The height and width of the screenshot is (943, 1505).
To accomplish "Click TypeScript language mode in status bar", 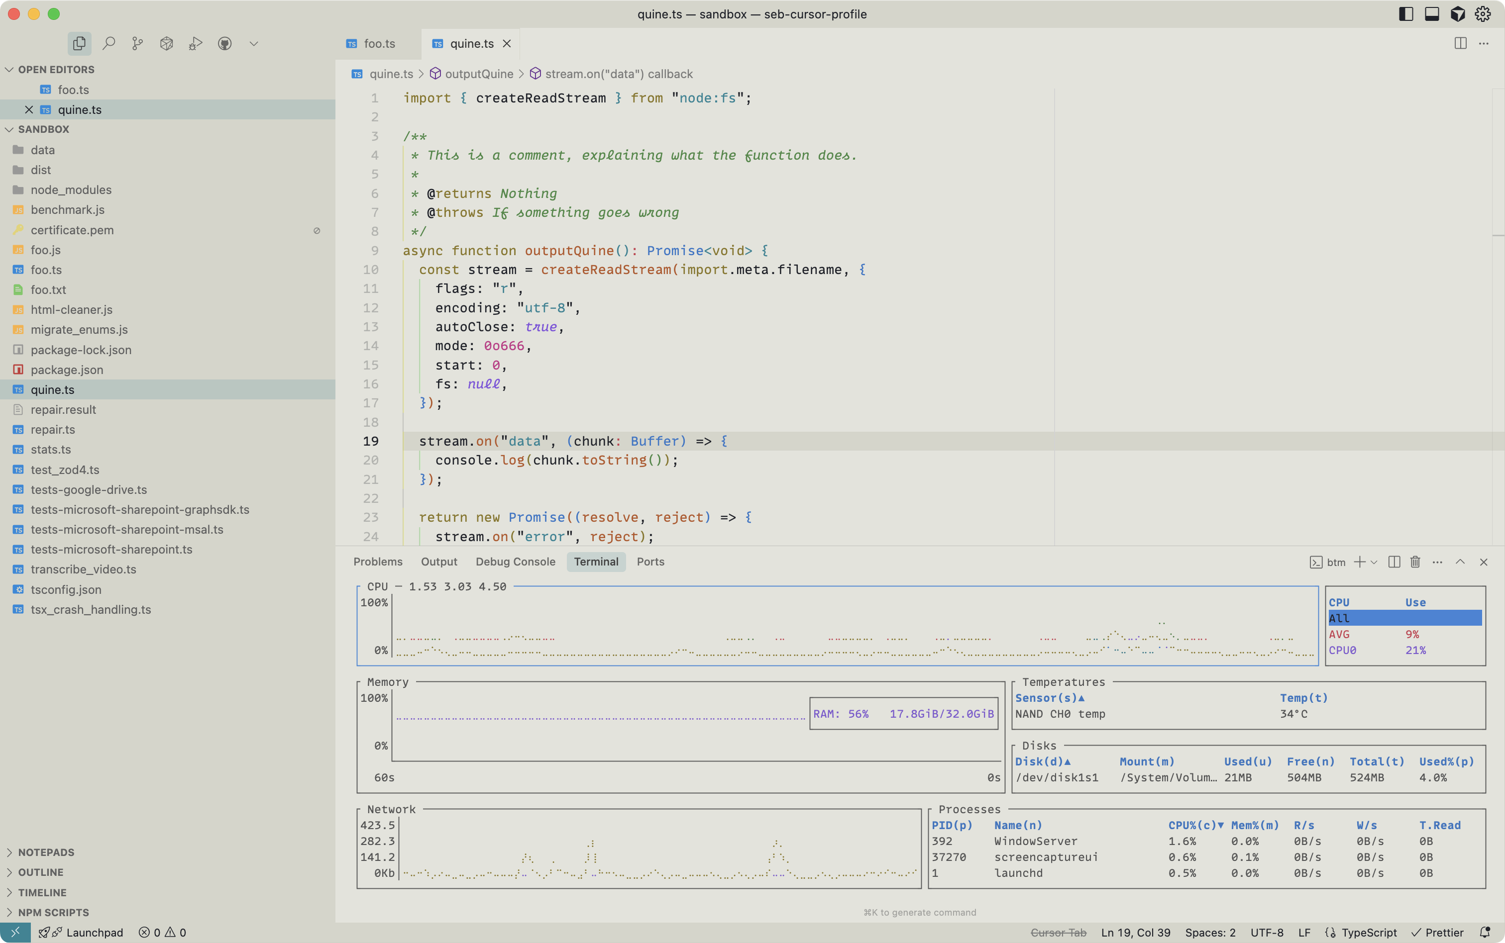I will pos(1368,933).
